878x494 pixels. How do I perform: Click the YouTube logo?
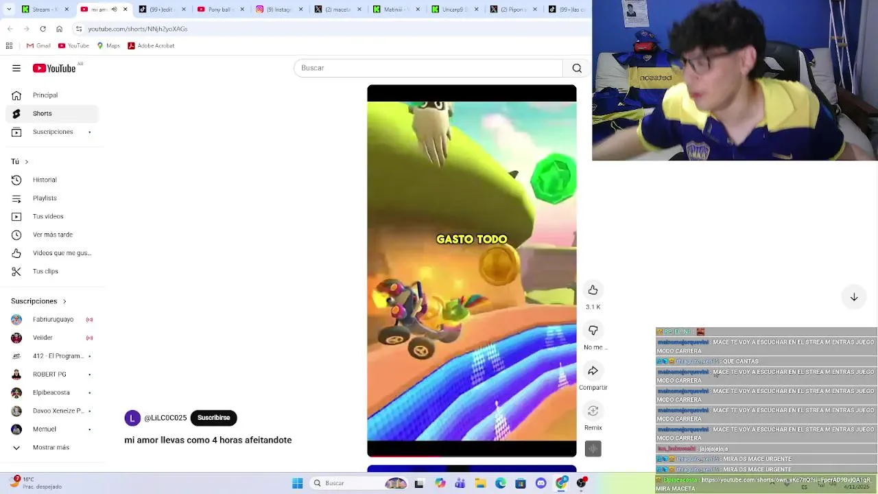tap(54, 68)
